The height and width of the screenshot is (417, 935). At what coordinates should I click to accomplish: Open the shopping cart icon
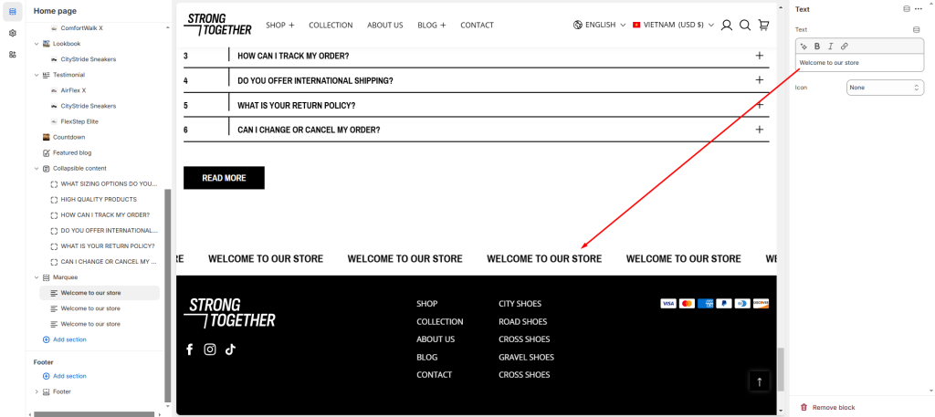coord(763,25)
